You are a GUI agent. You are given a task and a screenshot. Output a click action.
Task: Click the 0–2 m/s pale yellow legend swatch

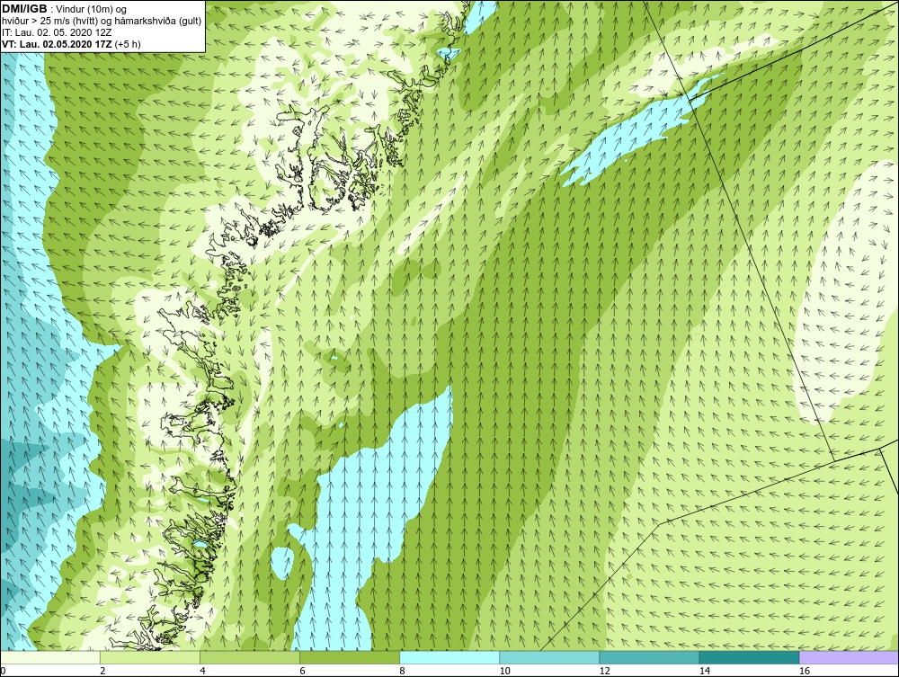click(49, 657)
